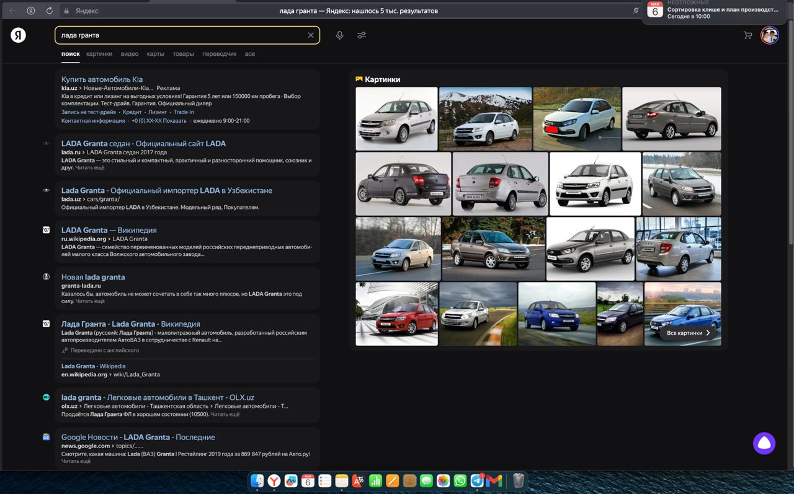Open Finder from the dock
The image size is (794, 494).
click(257, 480)
